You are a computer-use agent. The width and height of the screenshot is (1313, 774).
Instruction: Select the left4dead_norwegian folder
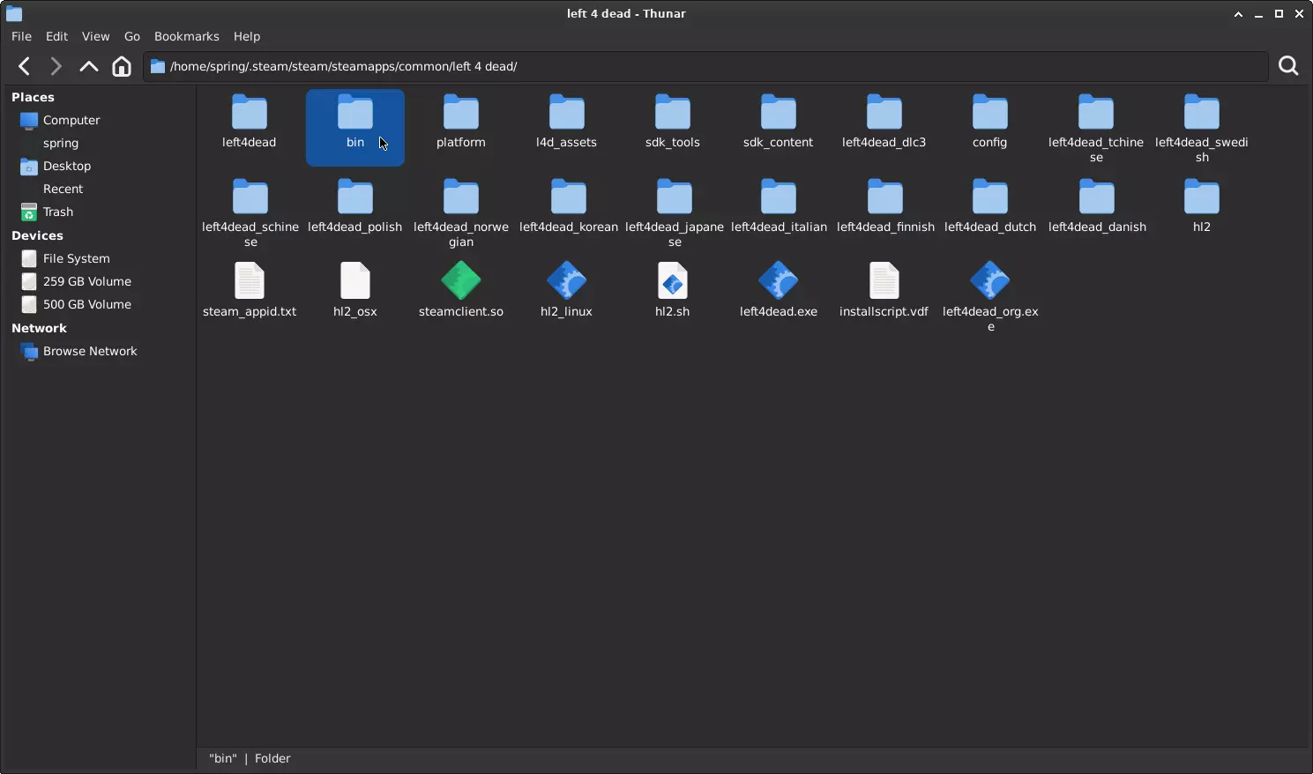[x=461, y=213]
